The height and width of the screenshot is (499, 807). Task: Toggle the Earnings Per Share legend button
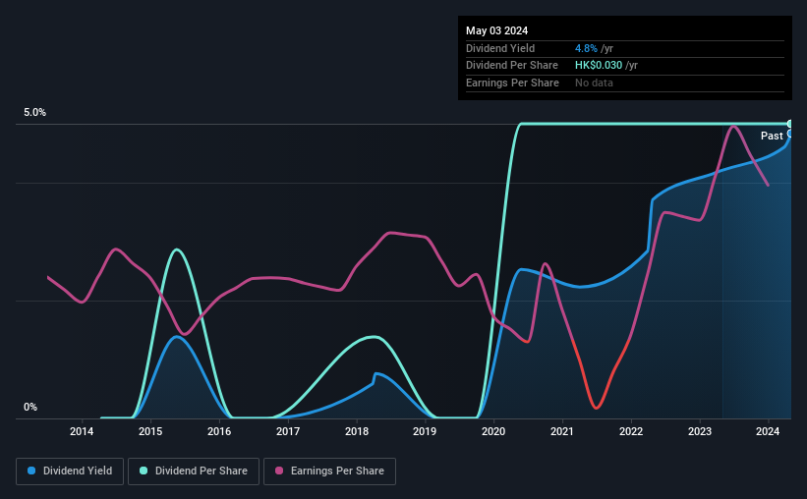click(x=329, y=471)
